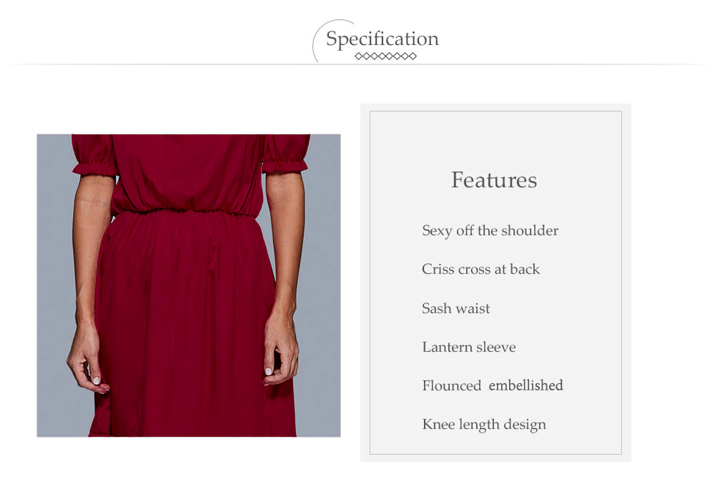Click the right lantern sleeve cuff in photo
This screenshot has width=715, height=479.
click(x=285, y=165)
